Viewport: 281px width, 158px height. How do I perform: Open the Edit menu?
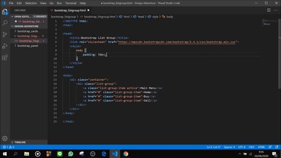(19, 3)
